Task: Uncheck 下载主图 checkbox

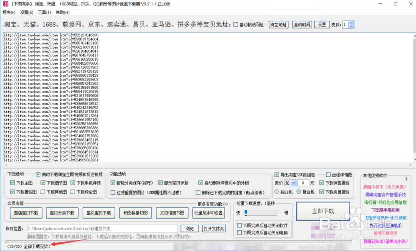Action: point(12,183)
